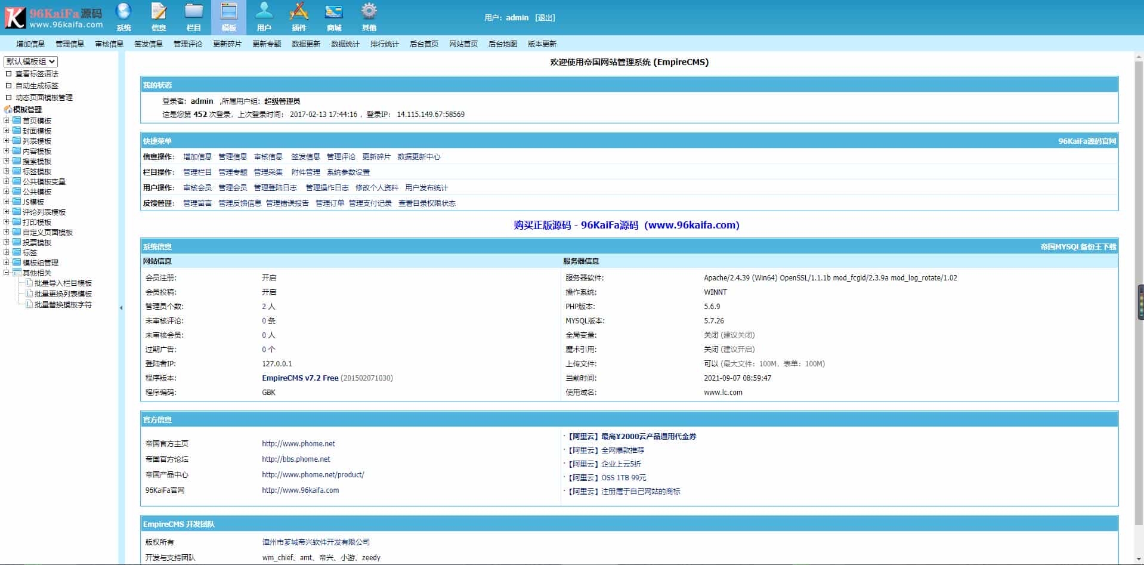The width and height of the screenshot is (1144, 565).
Task: Select 版本更新 in the top submenu
Action: click(542, 44)
